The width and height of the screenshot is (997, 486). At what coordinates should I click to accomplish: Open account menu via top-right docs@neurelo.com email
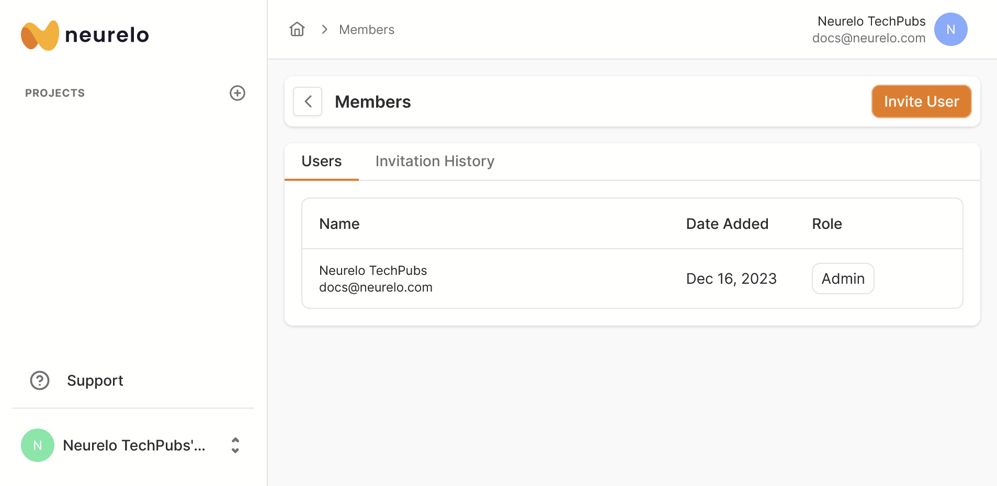868,38
